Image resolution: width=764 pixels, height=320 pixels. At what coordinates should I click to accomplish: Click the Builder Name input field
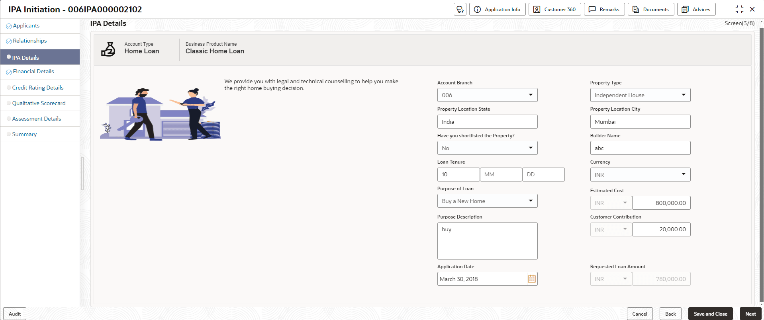point(640,148)
